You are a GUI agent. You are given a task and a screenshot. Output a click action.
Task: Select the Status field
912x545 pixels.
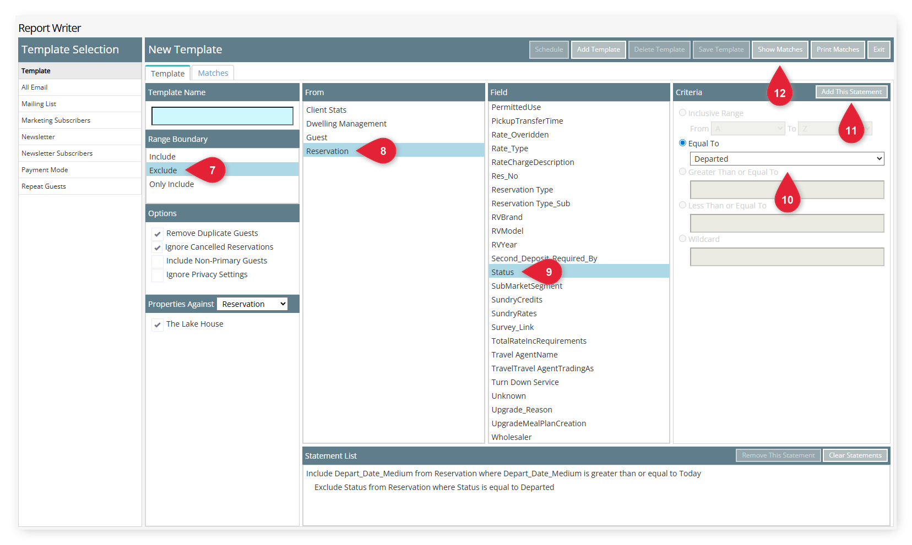point(579,272)
